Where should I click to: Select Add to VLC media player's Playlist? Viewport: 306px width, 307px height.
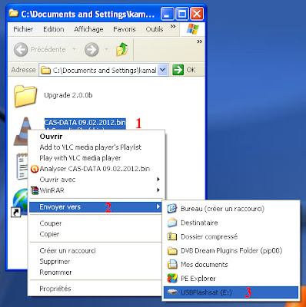(96, 147)
